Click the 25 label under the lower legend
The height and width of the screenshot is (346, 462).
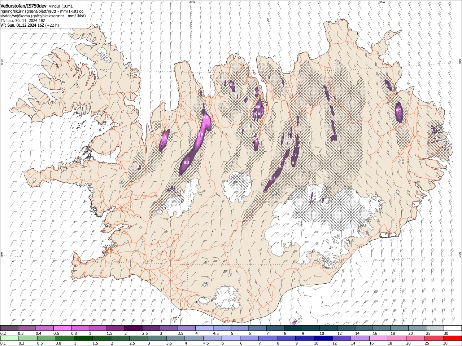(428, 343)
